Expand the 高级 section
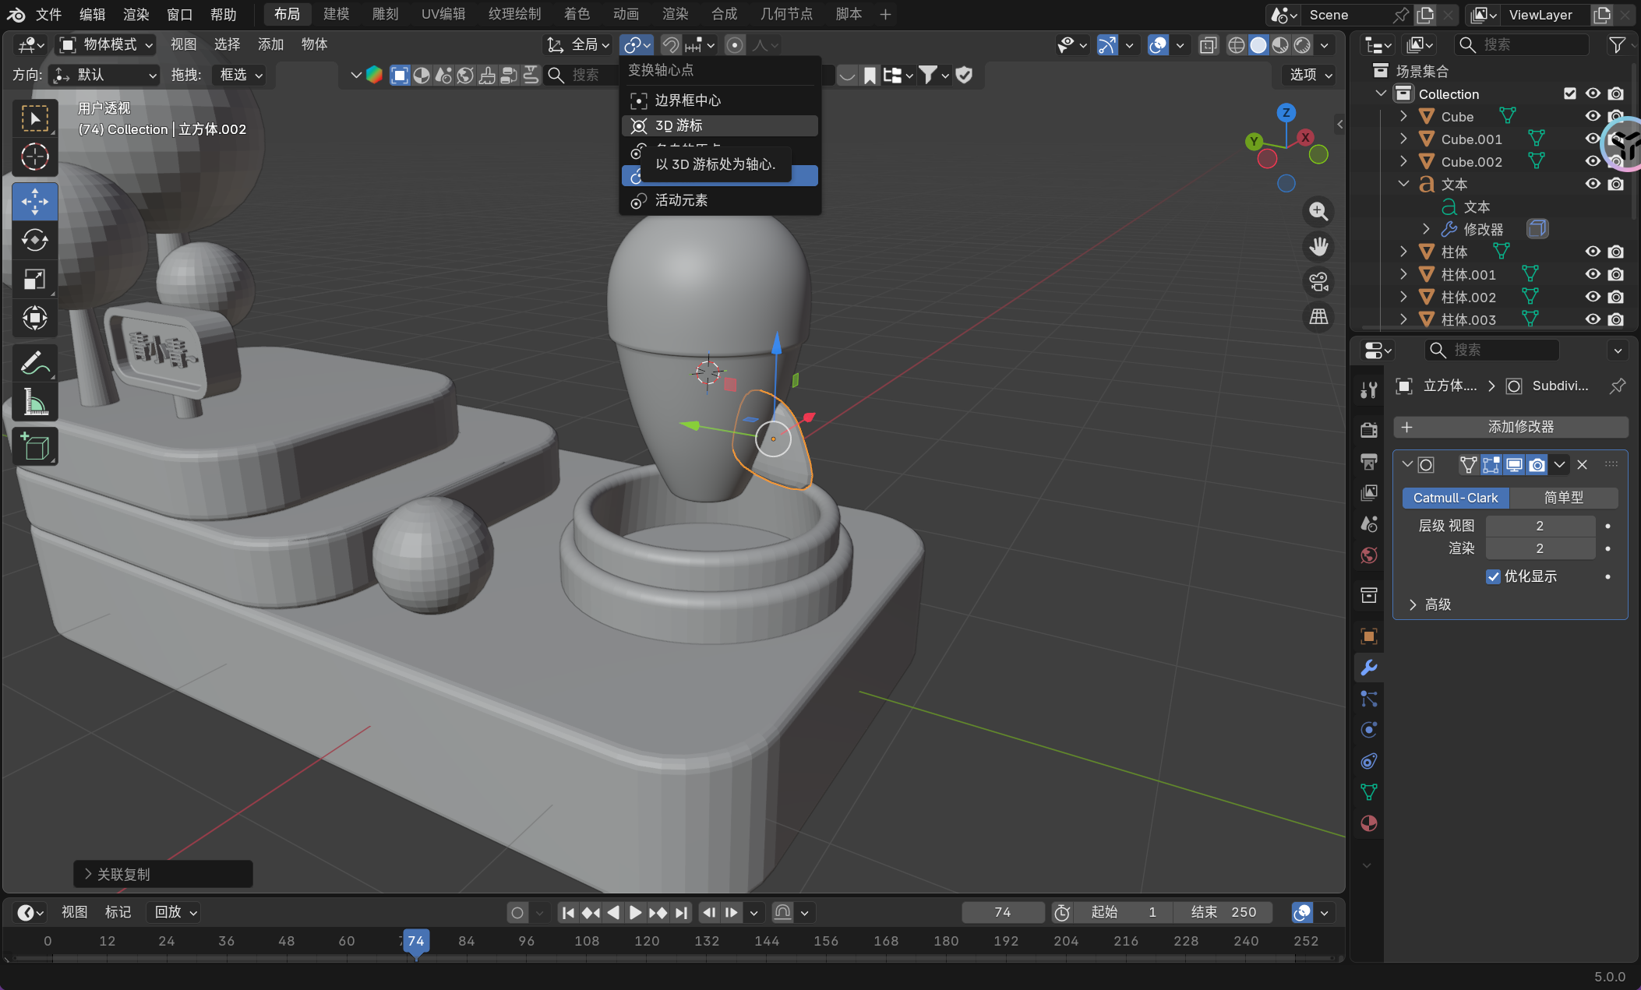1641x990 pixels. pyautogui.click(x=1413, y=604)
